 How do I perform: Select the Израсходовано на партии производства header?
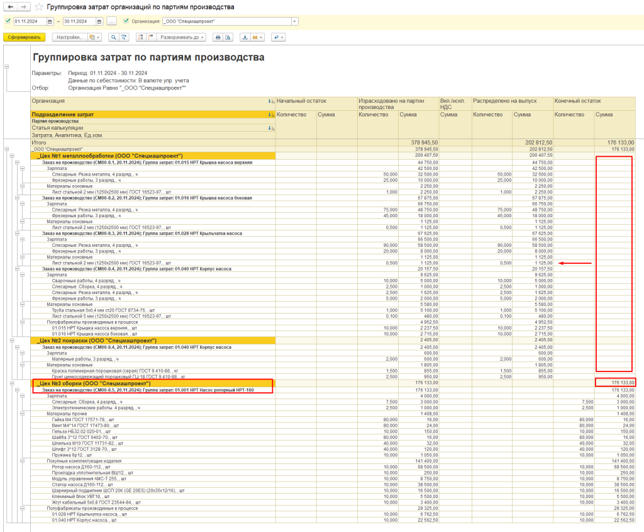(x=398, y=104)
